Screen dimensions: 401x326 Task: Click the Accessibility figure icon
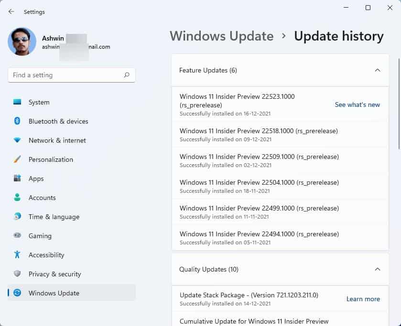17,255
